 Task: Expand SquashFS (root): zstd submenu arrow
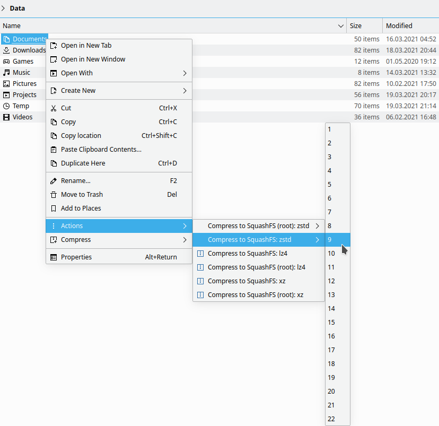point(317,226)
